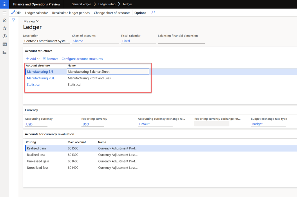This screenshot has width=297, height=197.
Task: Open Workspaces icon in sidebar
Action: point(4,44)
